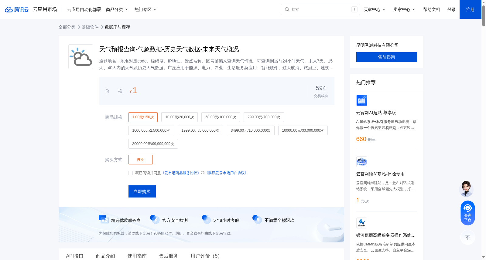Open 帮助文档 in the top bar
This screenshot has height=260, width=486.
432,9
